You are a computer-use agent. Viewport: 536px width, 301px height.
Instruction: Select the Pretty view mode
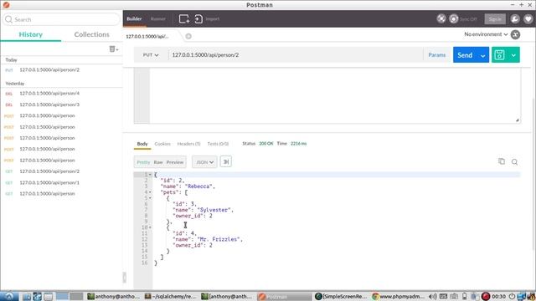pyautogui.click(x=143, y=162)
